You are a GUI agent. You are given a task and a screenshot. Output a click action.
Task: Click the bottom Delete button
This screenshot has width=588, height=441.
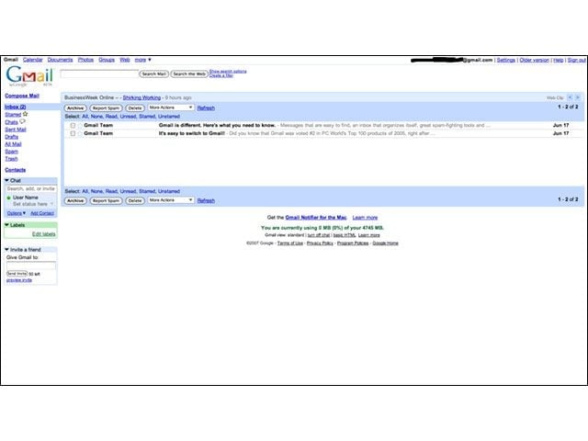point(135,200)
